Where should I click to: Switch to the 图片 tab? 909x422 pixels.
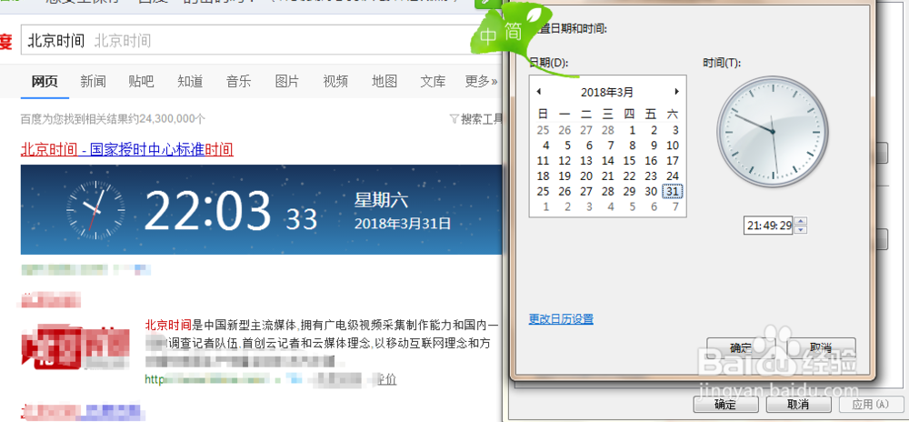[287, 81]
